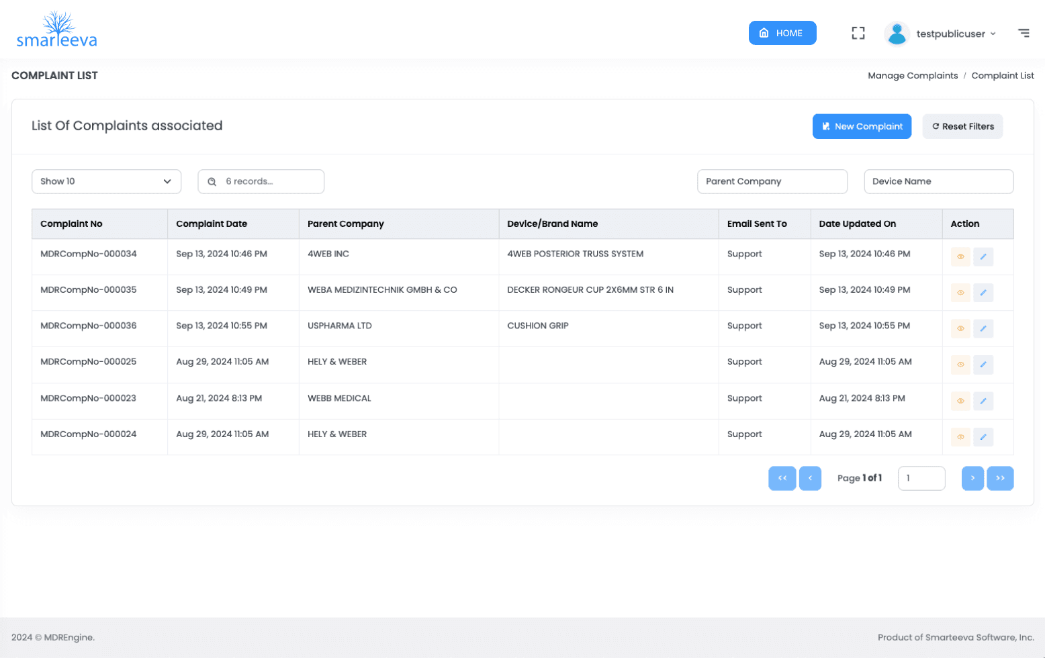View complaint MDRCompNo-000034 eye icon
The height and width of the screenshot is (658, 1045).
tap(960, 256)
